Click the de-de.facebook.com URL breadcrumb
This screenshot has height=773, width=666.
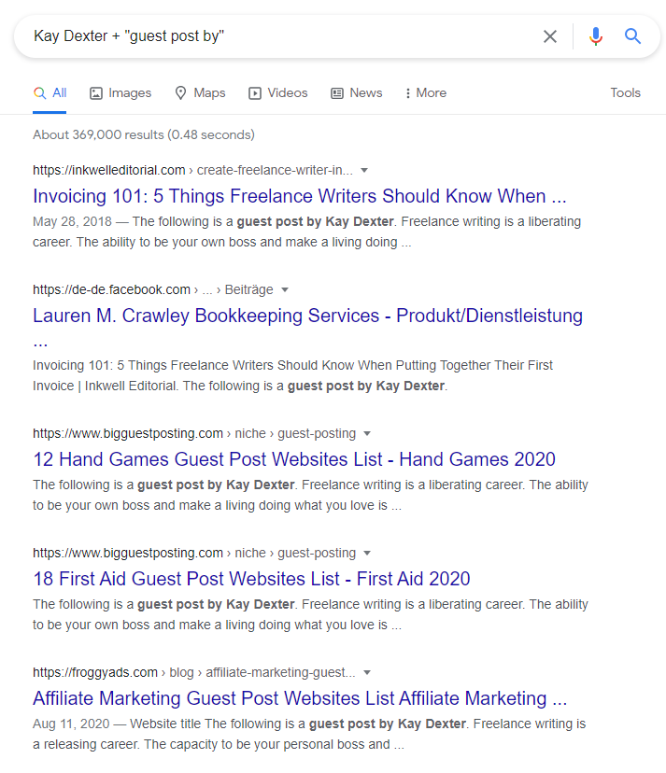[x=153, y=289]
